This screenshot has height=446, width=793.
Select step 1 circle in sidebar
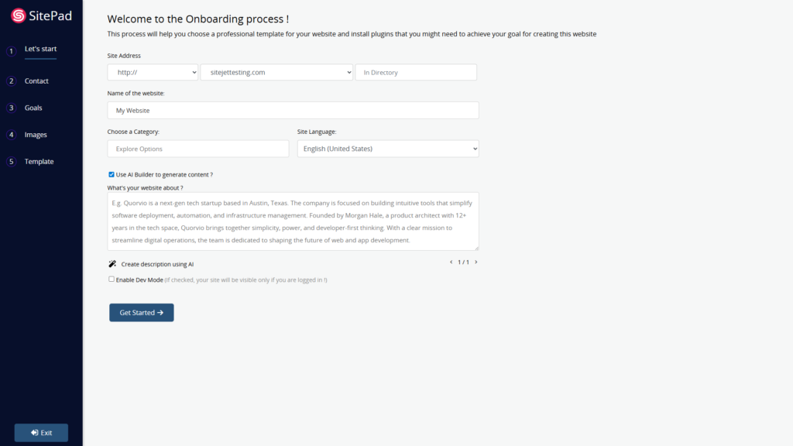click(11, 51)
